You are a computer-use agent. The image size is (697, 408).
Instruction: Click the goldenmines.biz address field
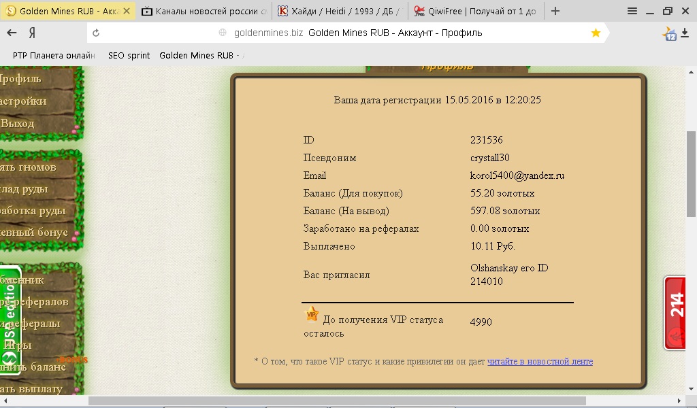point(348,33)
